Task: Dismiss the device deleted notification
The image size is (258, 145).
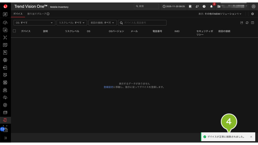Action: tap(251, 137)
